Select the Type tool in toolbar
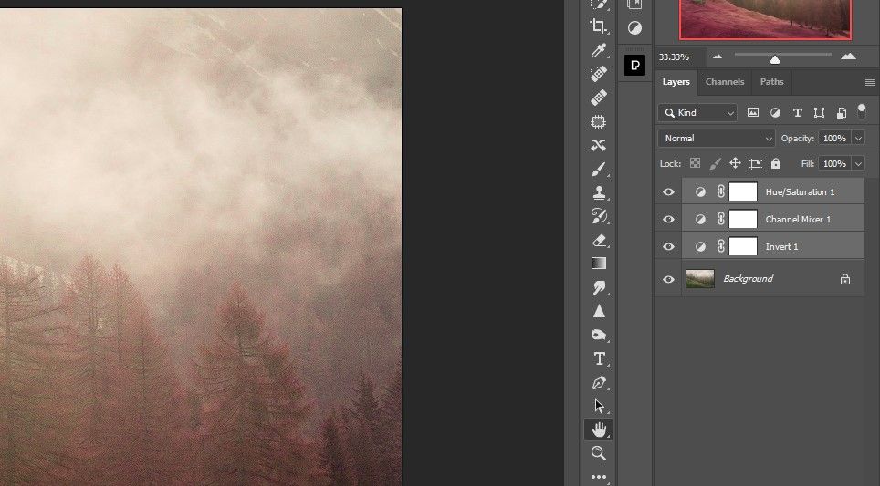880x486 pixels. coord(598,358)
